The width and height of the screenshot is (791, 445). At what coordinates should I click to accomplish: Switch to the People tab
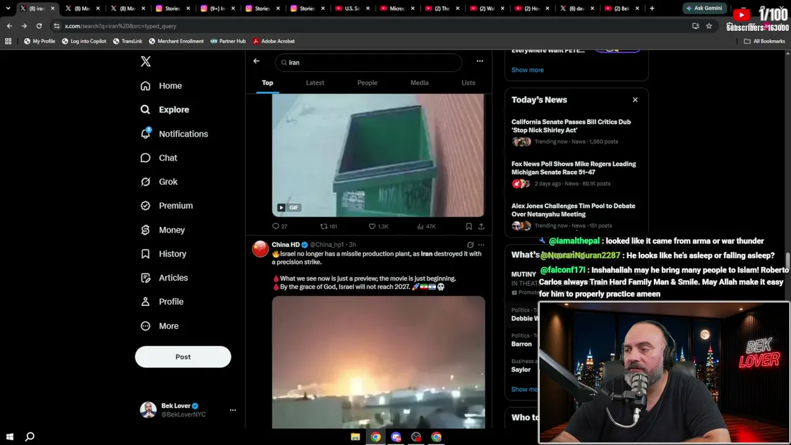click(367, 83)
